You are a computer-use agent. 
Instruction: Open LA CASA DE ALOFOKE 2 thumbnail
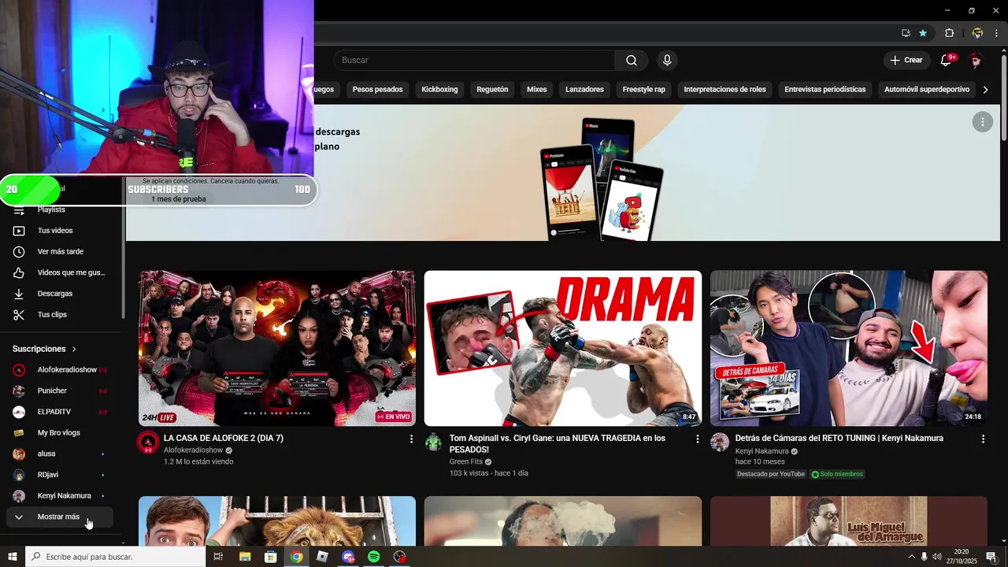[x=277, y=348]
